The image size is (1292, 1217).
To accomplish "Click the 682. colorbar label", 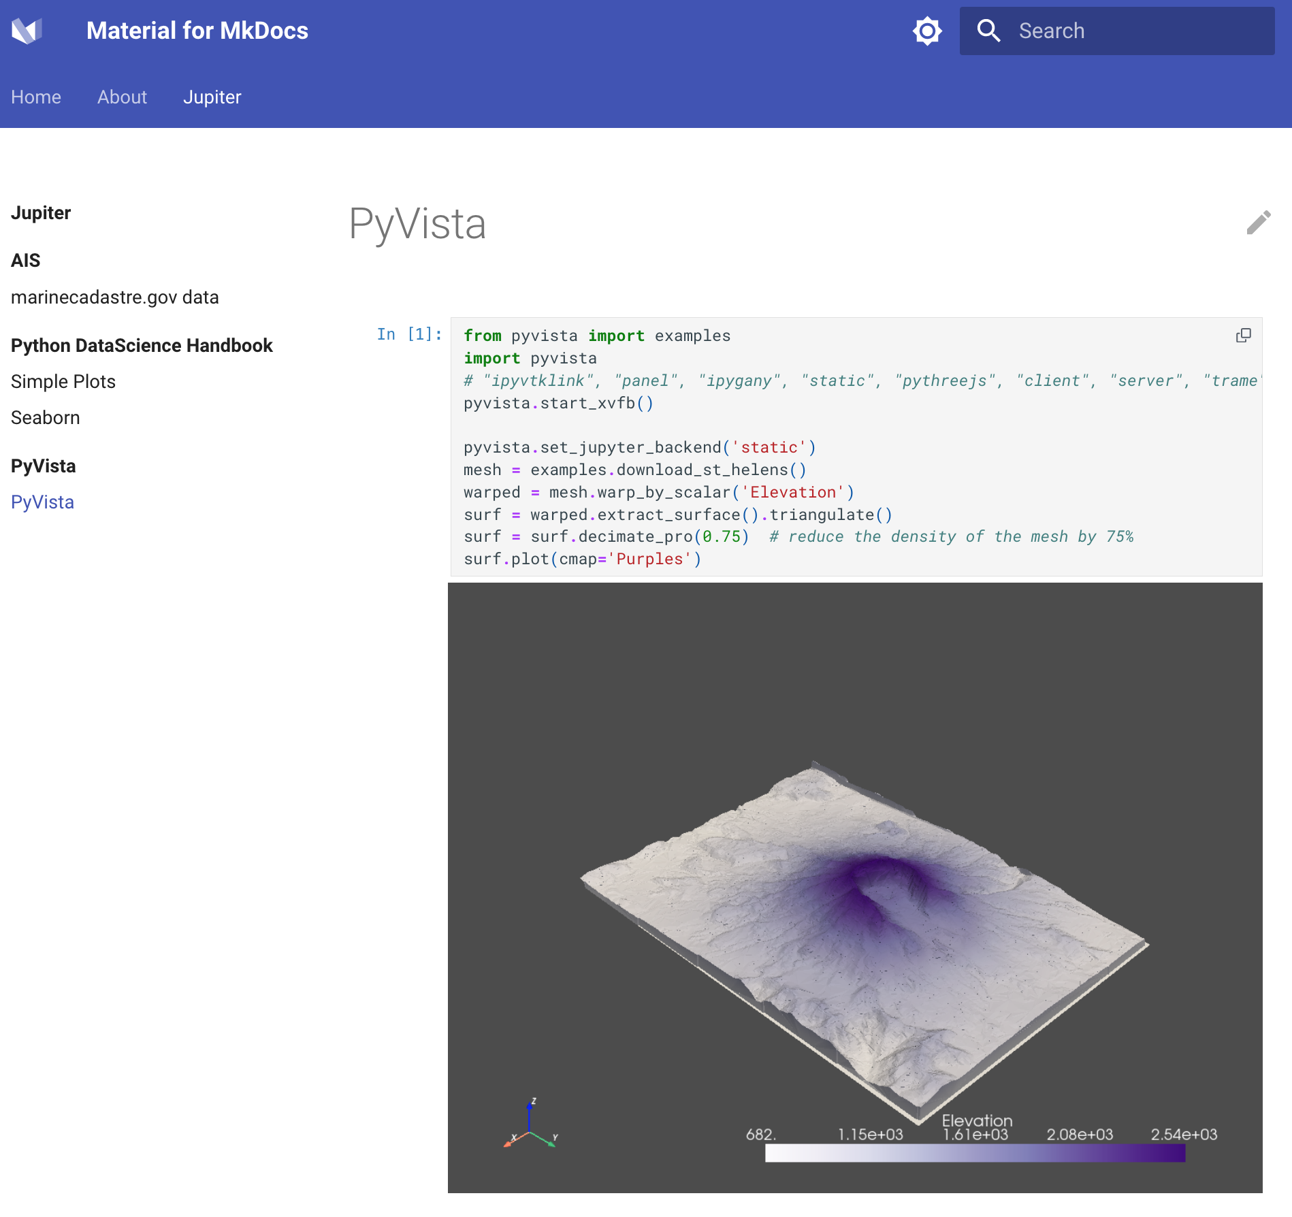I will (x=761, y=1135).
